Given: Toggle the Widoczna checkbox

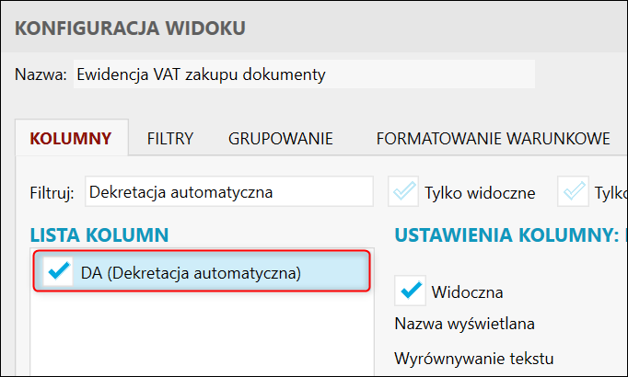Looking at the screenshot, I should pos(410,291).
